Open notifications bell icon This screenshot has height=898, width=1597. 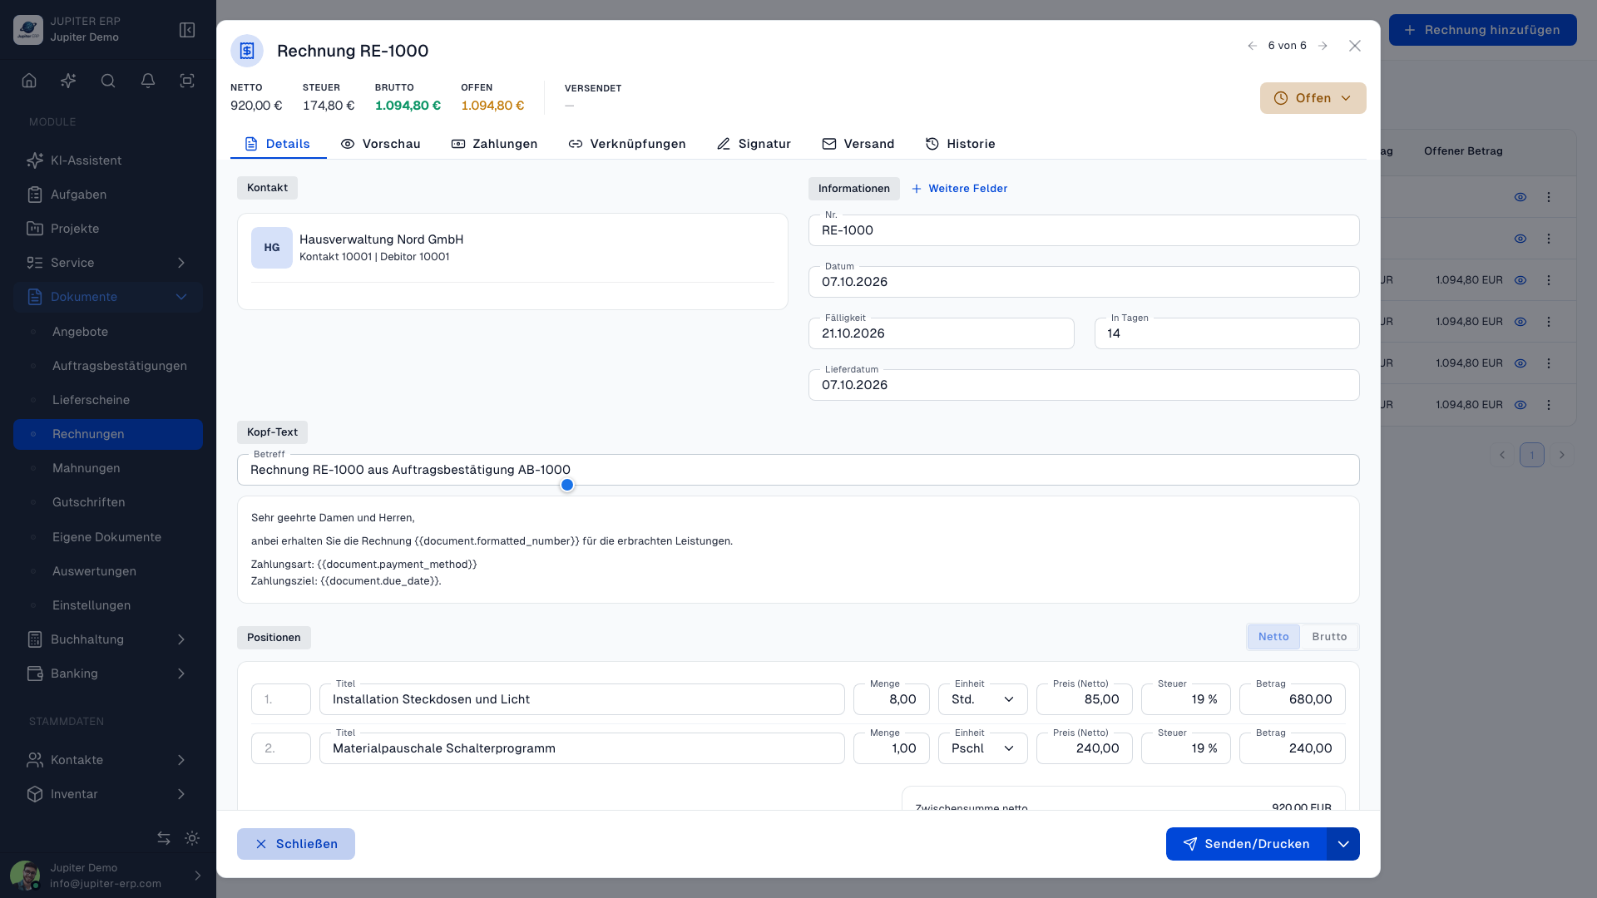point(148,81)
